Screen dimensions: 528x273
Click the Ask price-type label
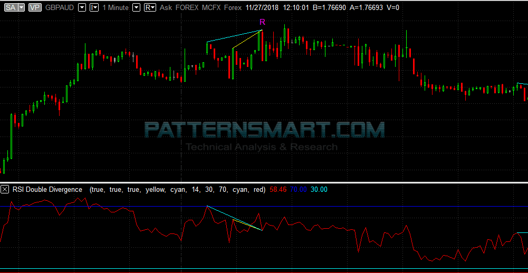[x=166, y=7]
